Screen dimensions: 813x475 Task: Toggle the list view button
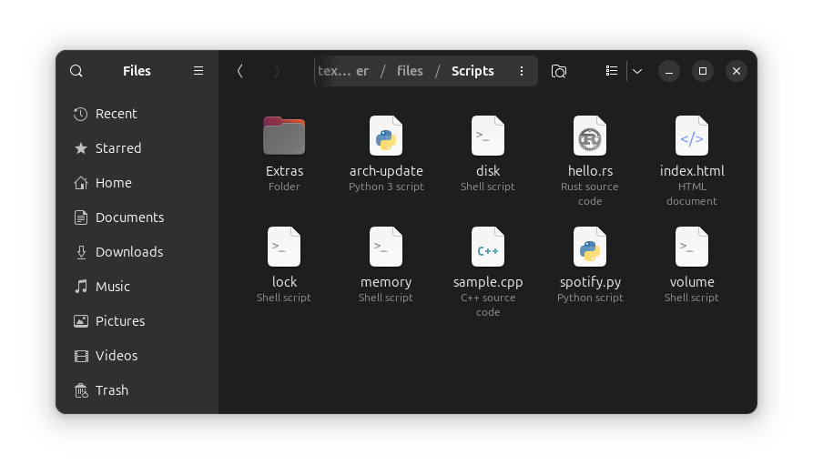click(x=612, y=71)
